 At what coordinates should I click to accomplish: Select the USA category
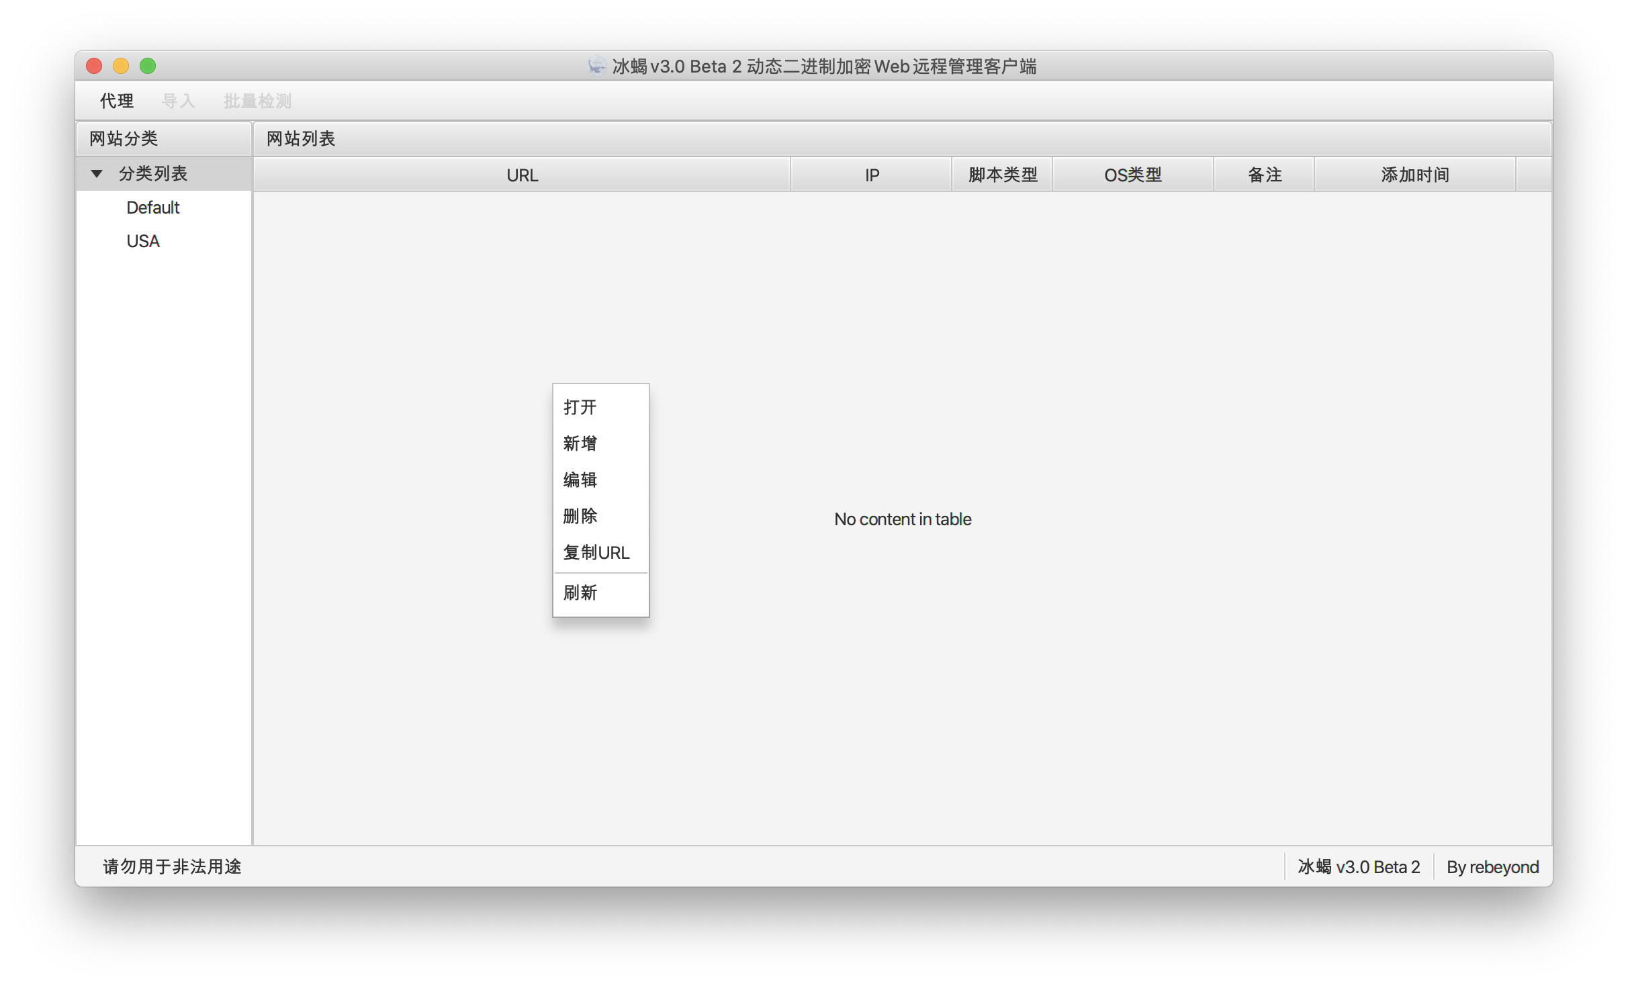[x=143, y=241]
